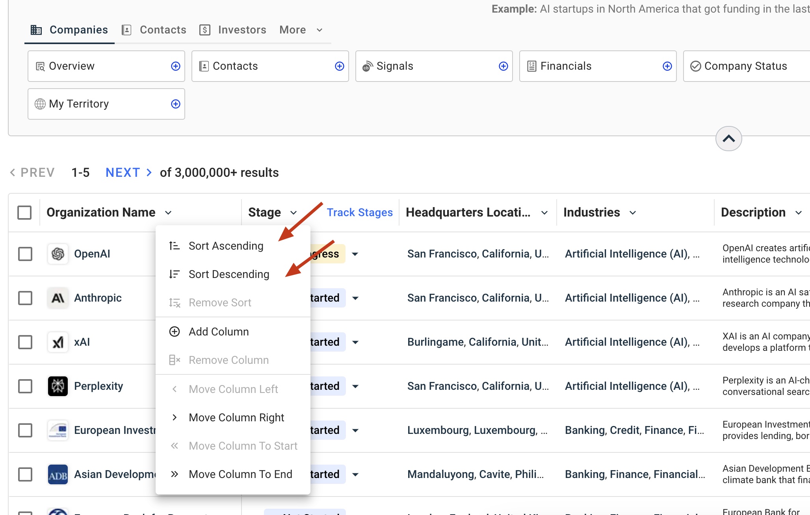The width and height of the screenshot is (810, 515).
Task: Open the Industries column dropdown
Action: [x=633, y=212]
